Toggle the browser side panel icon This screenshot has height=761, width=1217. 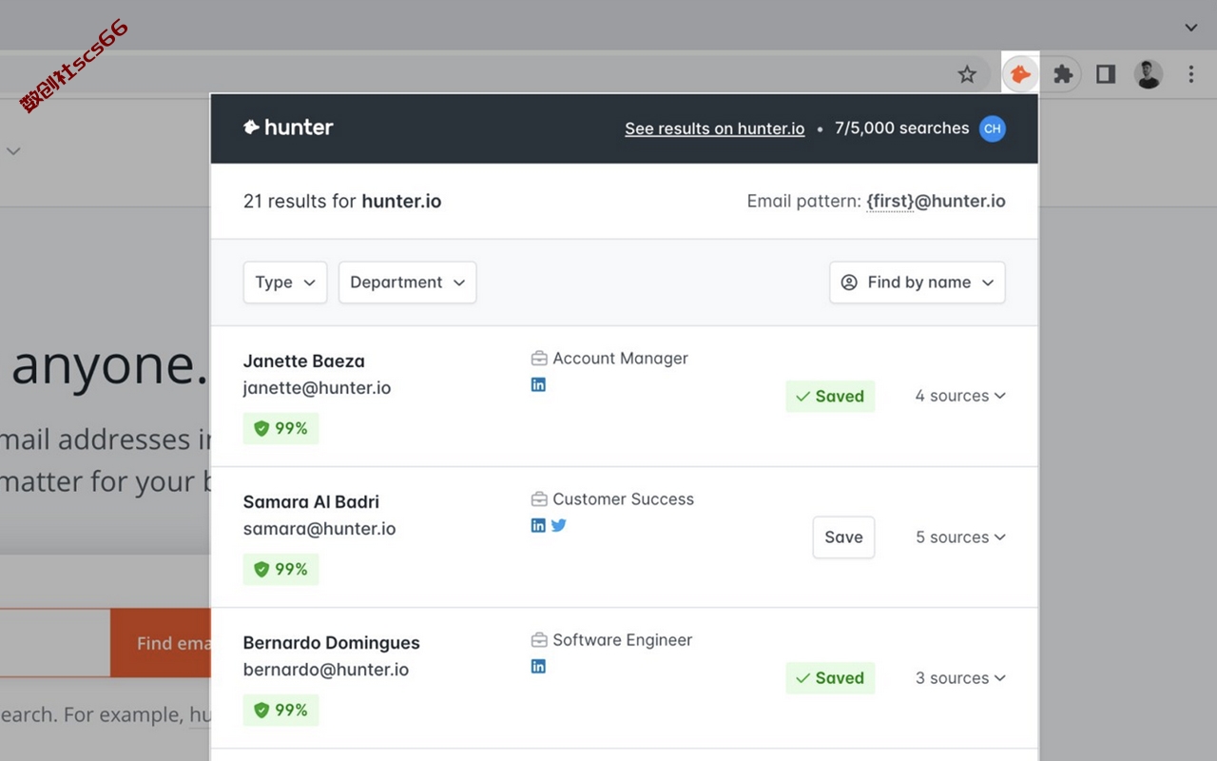(x=1106, y=74)
